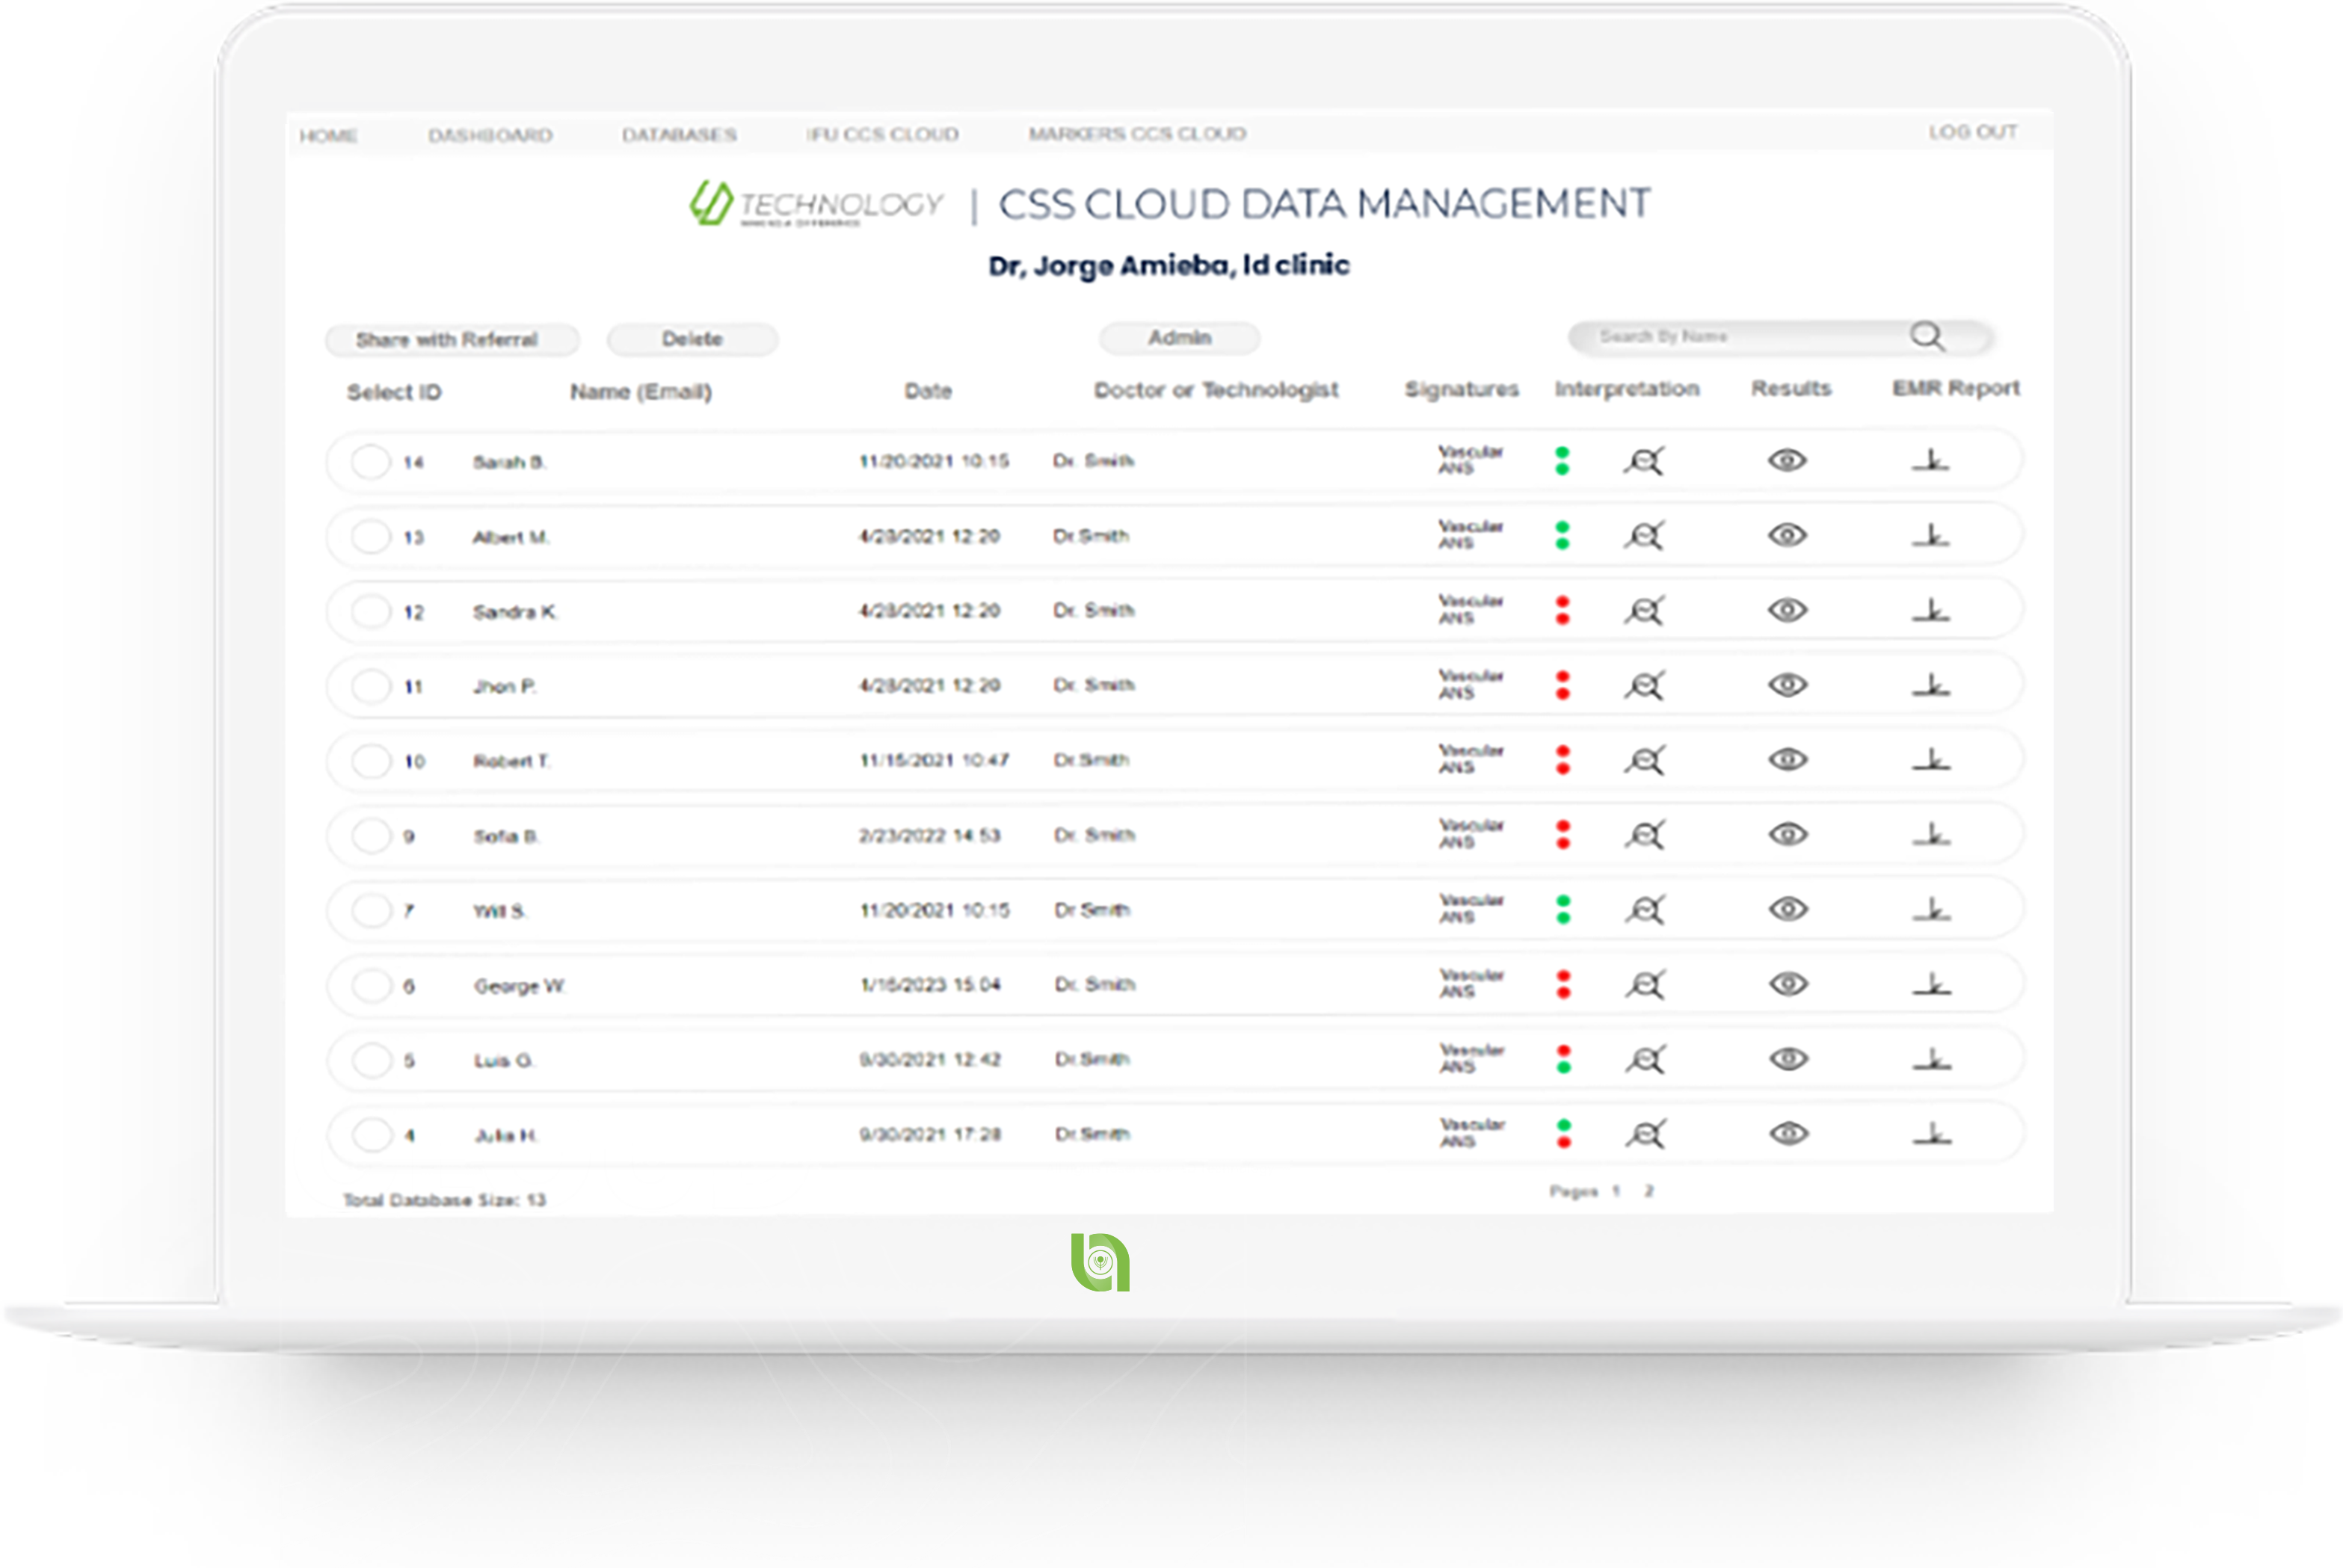
Task: View results eye icon for Sarah B.
Action: pos(1787,460)
